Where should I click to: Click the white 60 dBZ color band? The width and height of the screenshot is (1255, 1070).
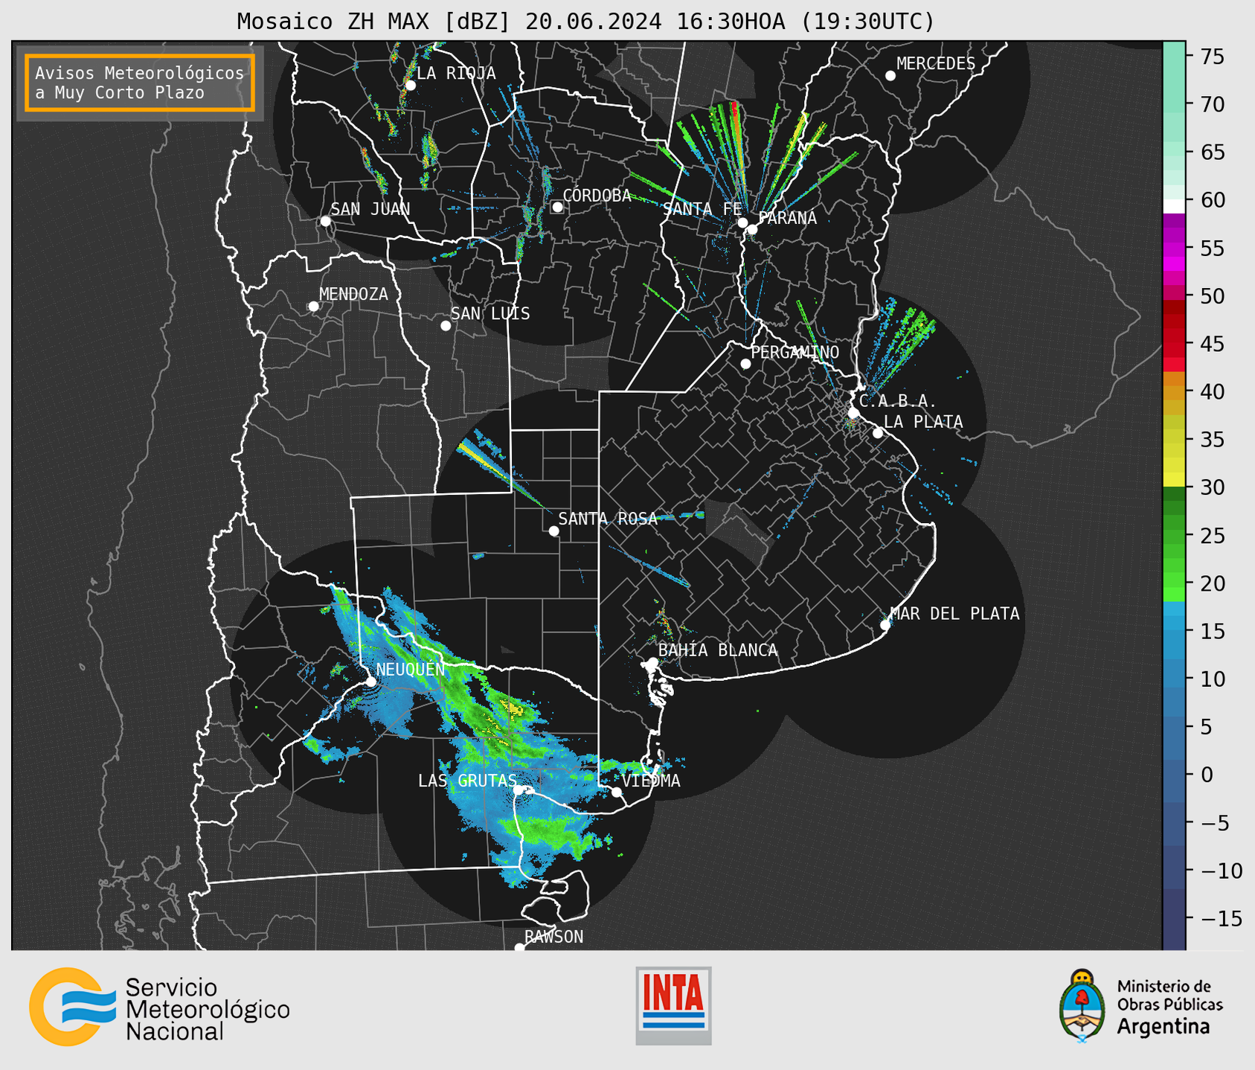1174,205
